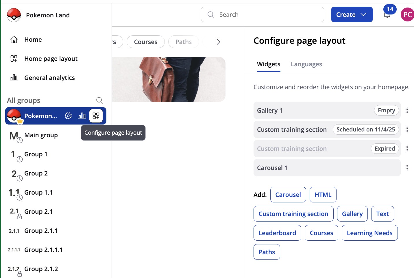The width and height of the screenshot is (414, 278).
Task: Add an HTML widget
Action: tap(323, 195)
